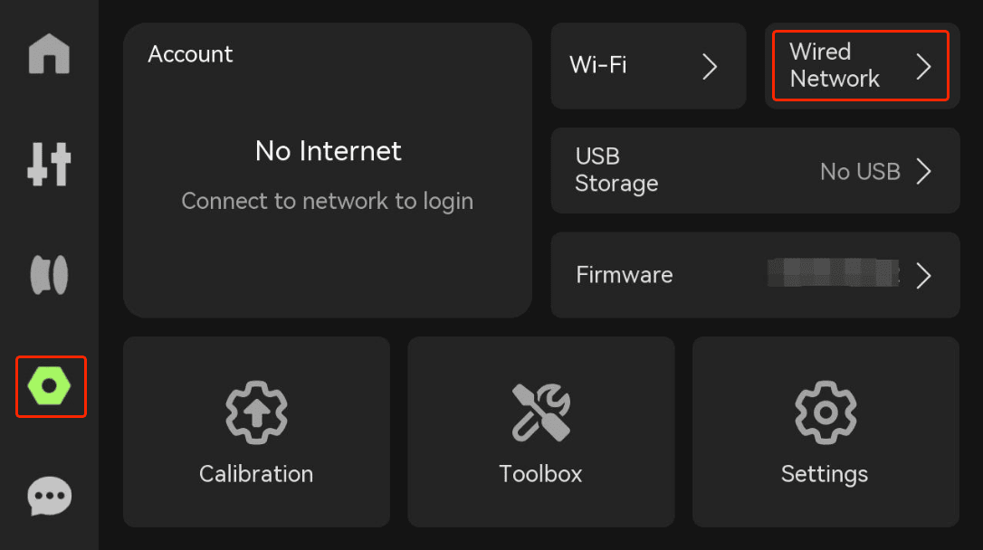Click the Calibration gear-arrow icon
This screenshot has width=983, height=550.
click(256, 412)
